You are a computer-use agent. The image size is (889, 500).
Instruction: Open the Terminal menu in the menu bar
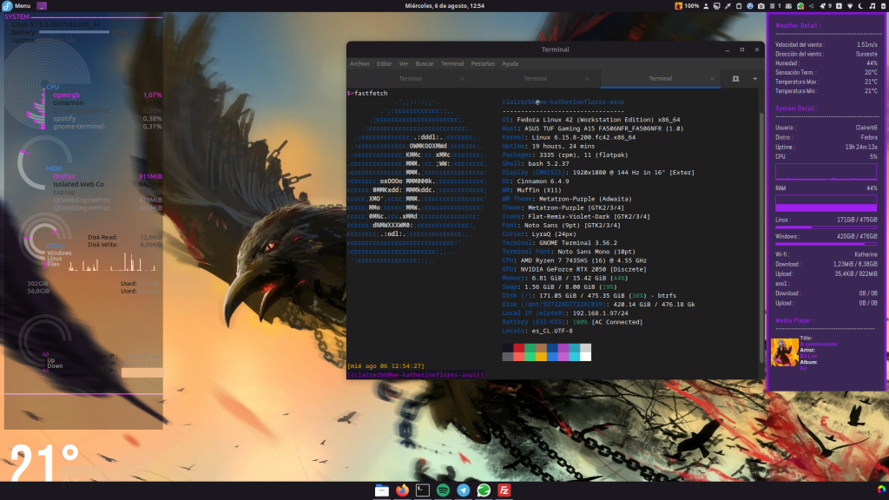tap(452, 63)
